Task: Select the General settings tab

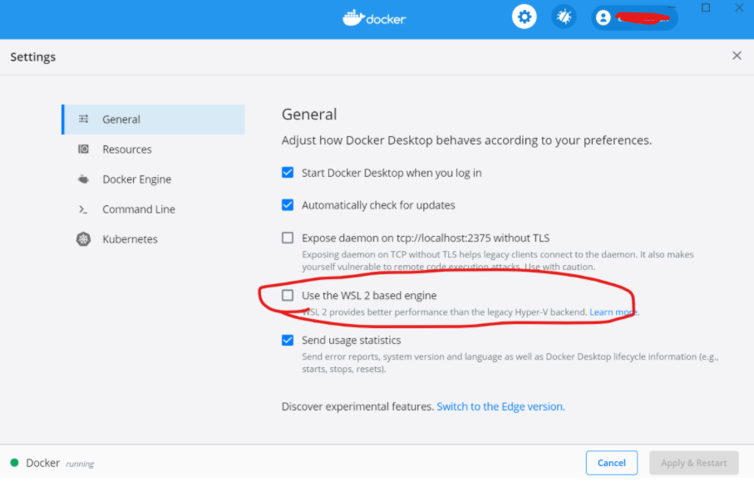Action: 153,120
